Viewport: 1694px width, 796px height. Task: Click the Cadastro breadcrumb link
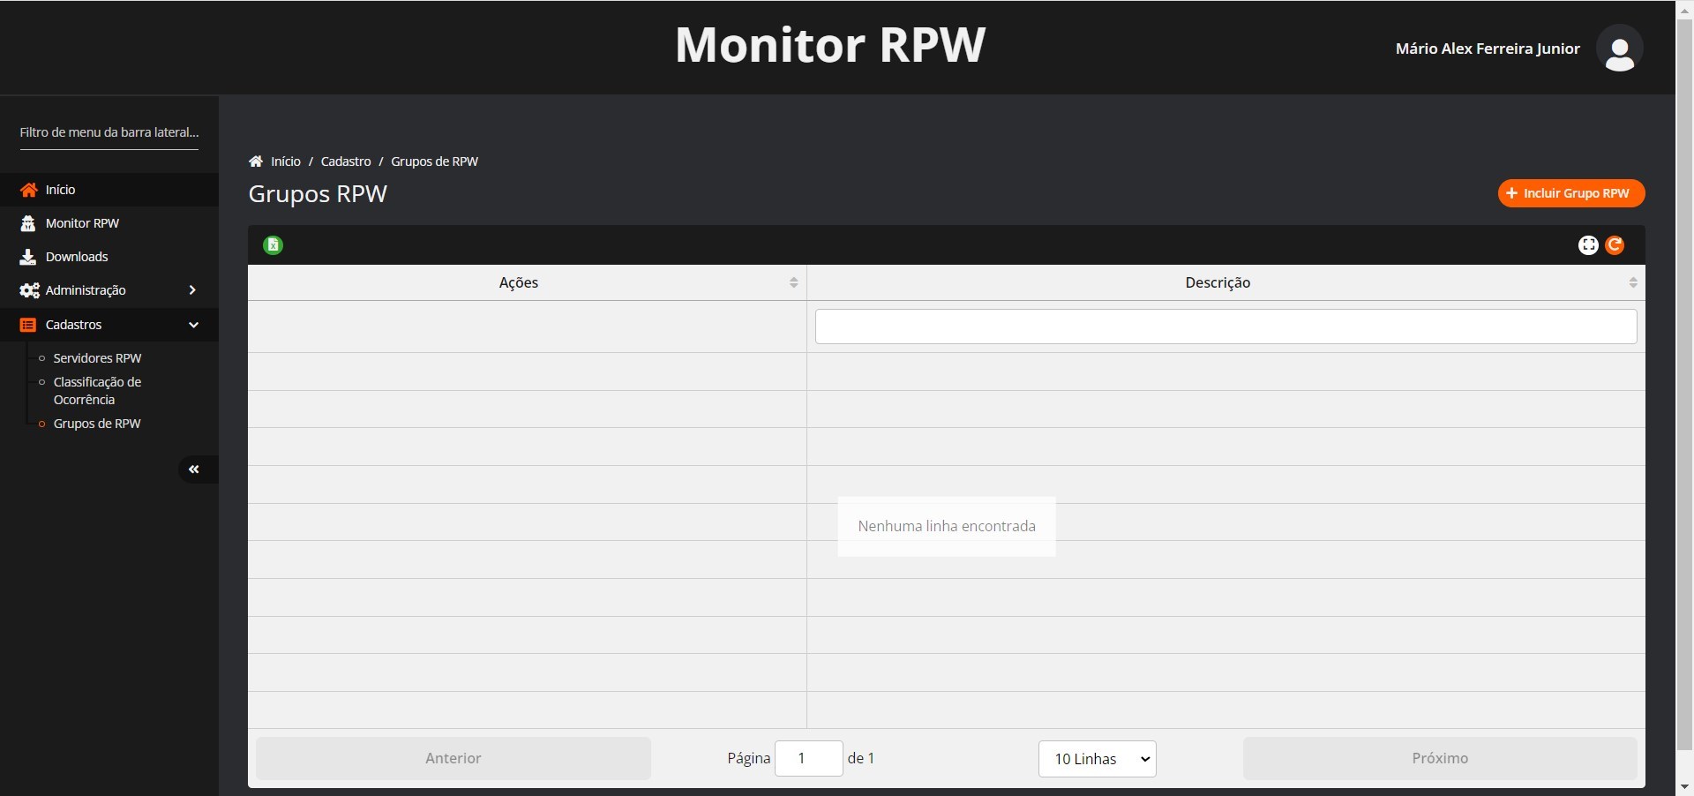(x=346, y=161)
